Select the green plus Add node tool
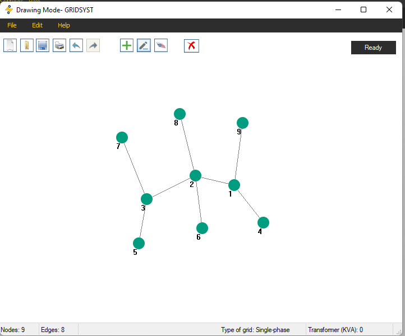The width and height of the screenshot is (405, 336). click(x=127, y=45)
